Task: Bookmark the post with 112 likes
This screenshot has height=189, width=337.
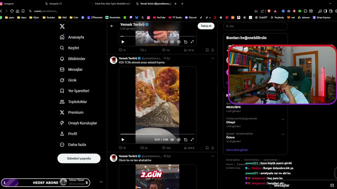Action: [x=207, y=50]
